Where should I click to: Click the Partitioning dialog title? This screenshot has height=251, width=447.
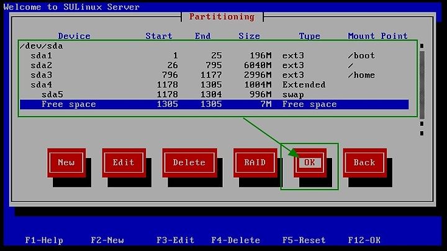click(222, 17)
